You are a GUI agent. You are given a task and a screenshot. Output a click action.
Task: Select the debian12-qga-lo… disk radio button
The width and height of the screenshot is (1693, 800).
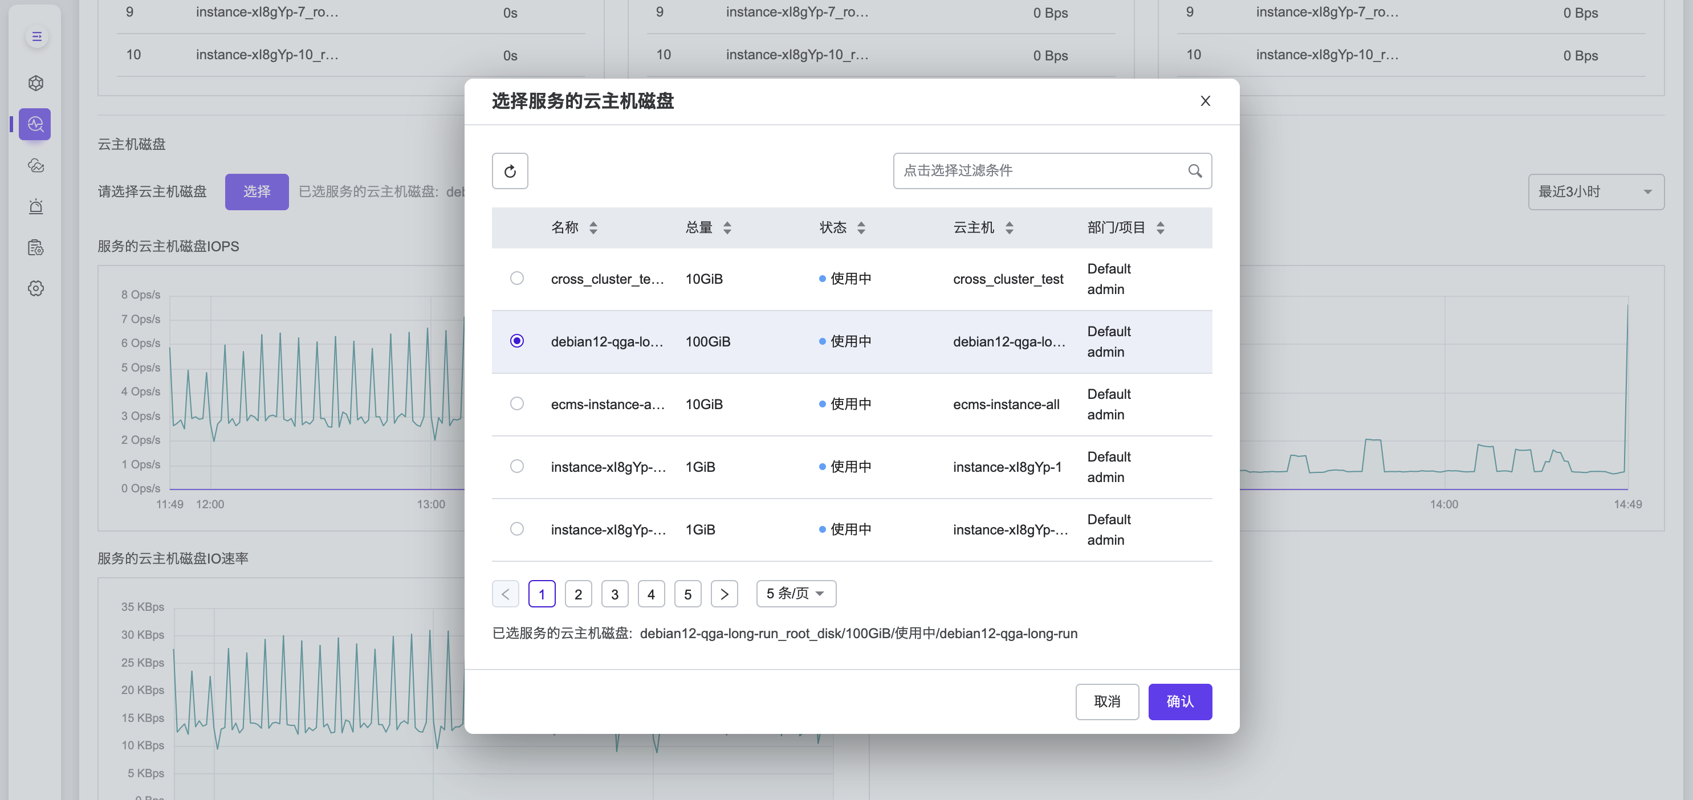coord(516,341)
